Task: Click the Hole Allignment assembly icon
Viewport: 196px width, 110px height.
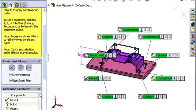Action: coord(53,5)
